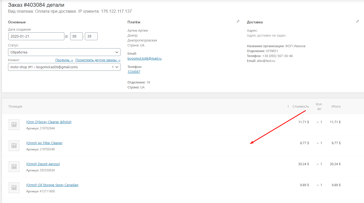The width and height of the screenshot is (364, 203).
Task: Click Артикул 219700340 text
Action: point(41,149)
